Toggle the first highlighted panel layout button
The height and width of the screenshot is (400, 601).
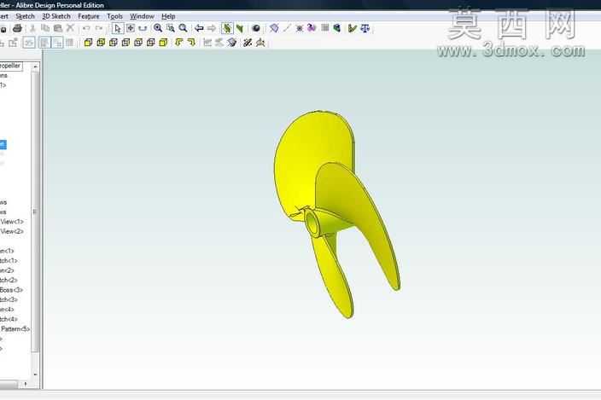[44, 43]
